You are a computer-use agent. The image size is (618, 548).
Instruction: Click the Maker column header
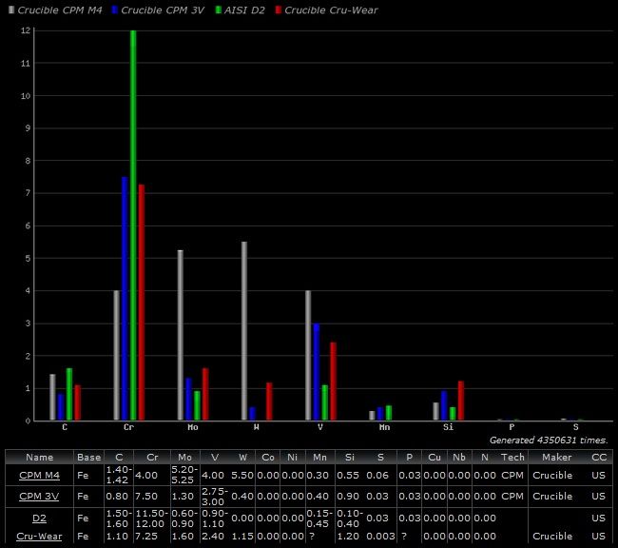pos(556,457)
